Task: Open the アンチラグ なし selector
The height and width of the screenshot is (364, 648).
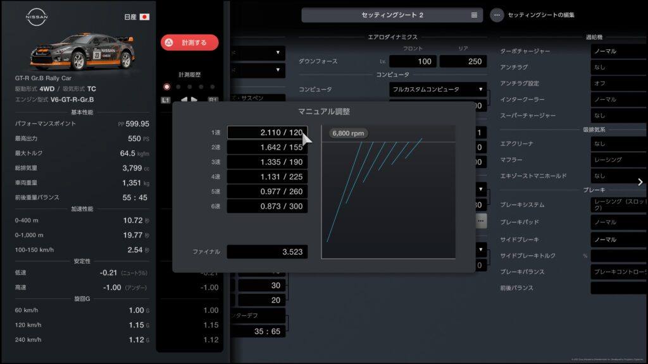Action: pyautogui.click(x=619, y=67)
